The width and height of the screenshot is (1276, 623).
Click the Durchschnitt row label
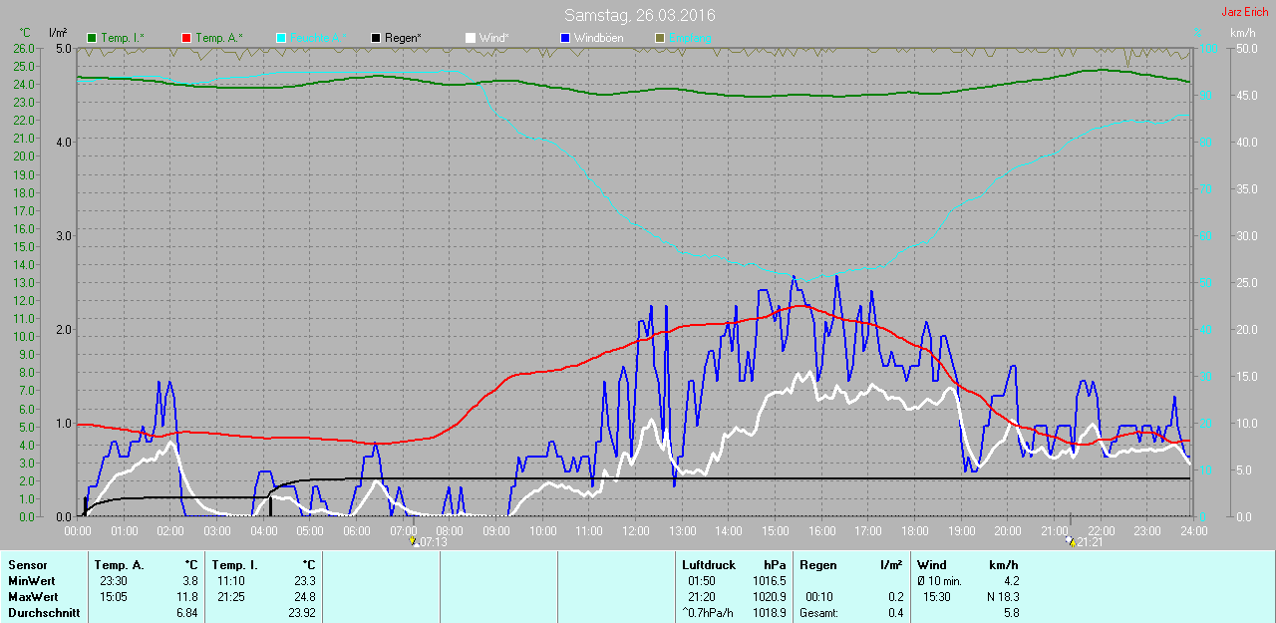(x=43, y=613)
